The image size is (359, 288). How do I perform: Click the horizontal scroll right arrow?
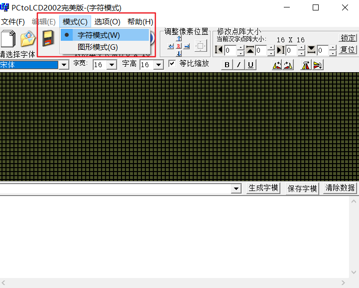coord(343,283)
